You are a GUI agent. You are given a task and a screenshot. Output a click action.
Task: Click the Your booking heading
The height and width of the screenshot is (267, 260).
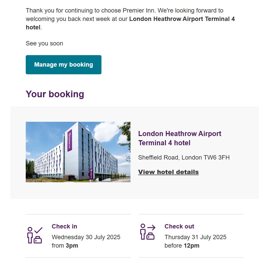55,94
